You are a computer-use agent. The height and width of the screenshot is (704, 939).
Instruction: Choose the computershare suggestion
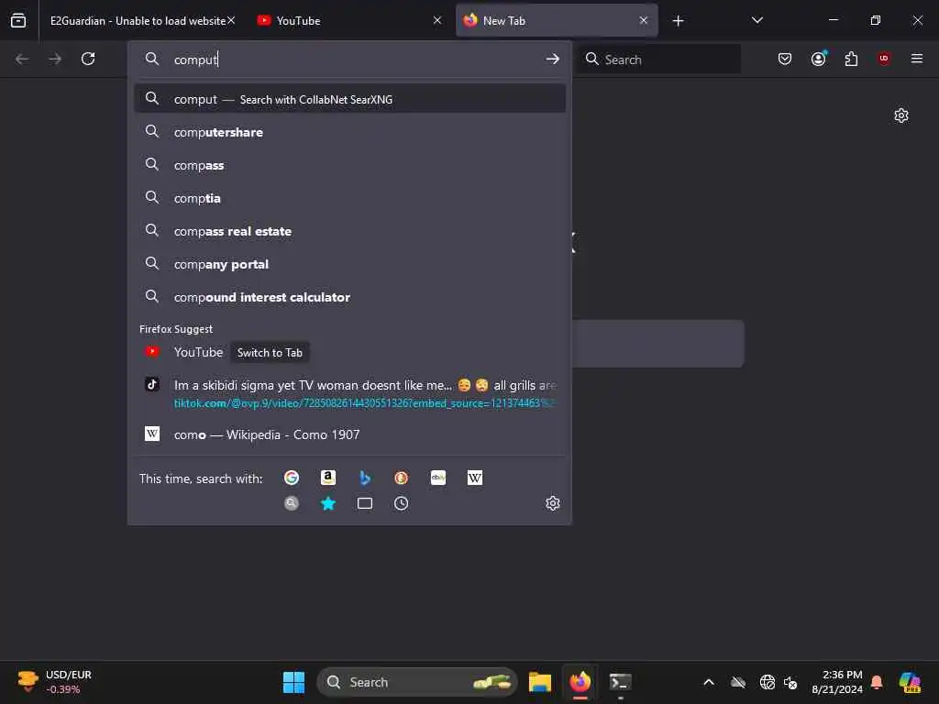point(349,132)
